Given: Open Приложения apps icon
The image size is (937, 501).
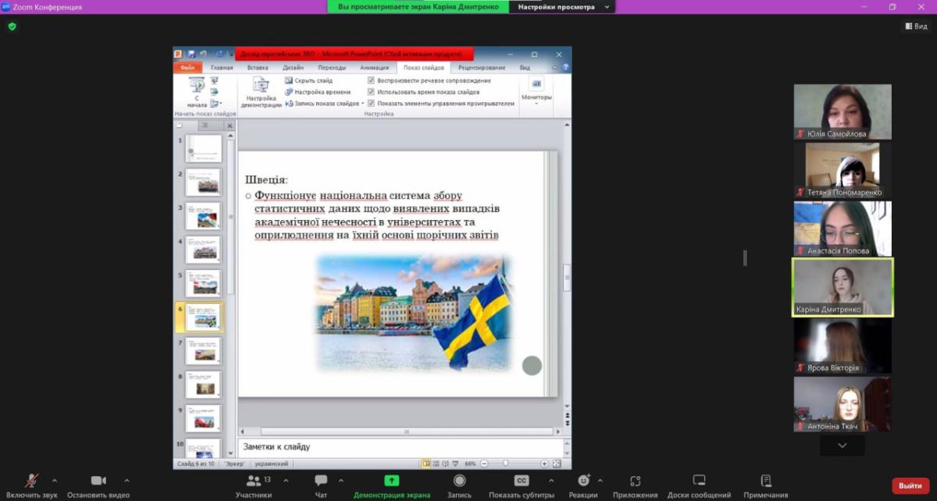Looking at the screenshot, I should click(635, 481).
